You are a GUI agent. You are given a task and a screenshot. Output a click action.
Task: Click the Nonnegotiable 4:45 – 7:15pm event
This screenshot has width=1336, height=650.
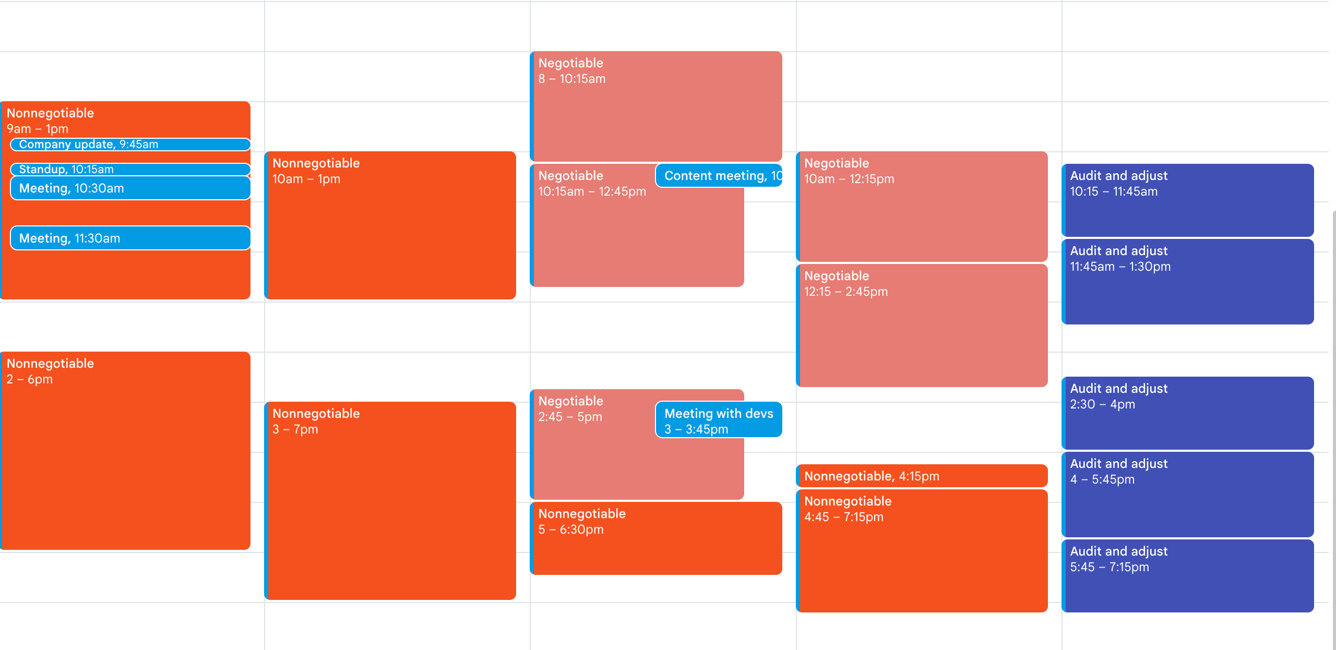[x=922, y=551]
